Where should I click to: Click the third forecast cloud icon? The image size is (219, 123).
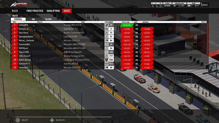[161, 6]
